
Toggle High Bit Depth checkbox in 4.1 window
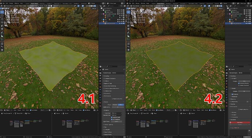[112, 117]
